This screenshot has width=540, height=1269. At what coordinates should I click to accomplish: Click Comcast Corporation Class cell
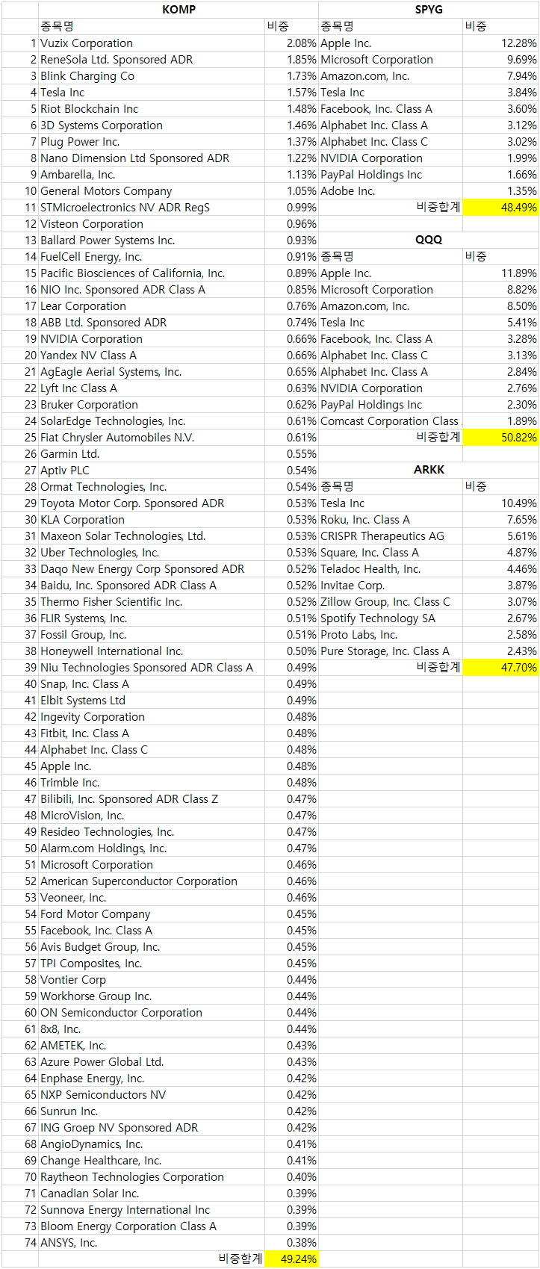(391, 421)
